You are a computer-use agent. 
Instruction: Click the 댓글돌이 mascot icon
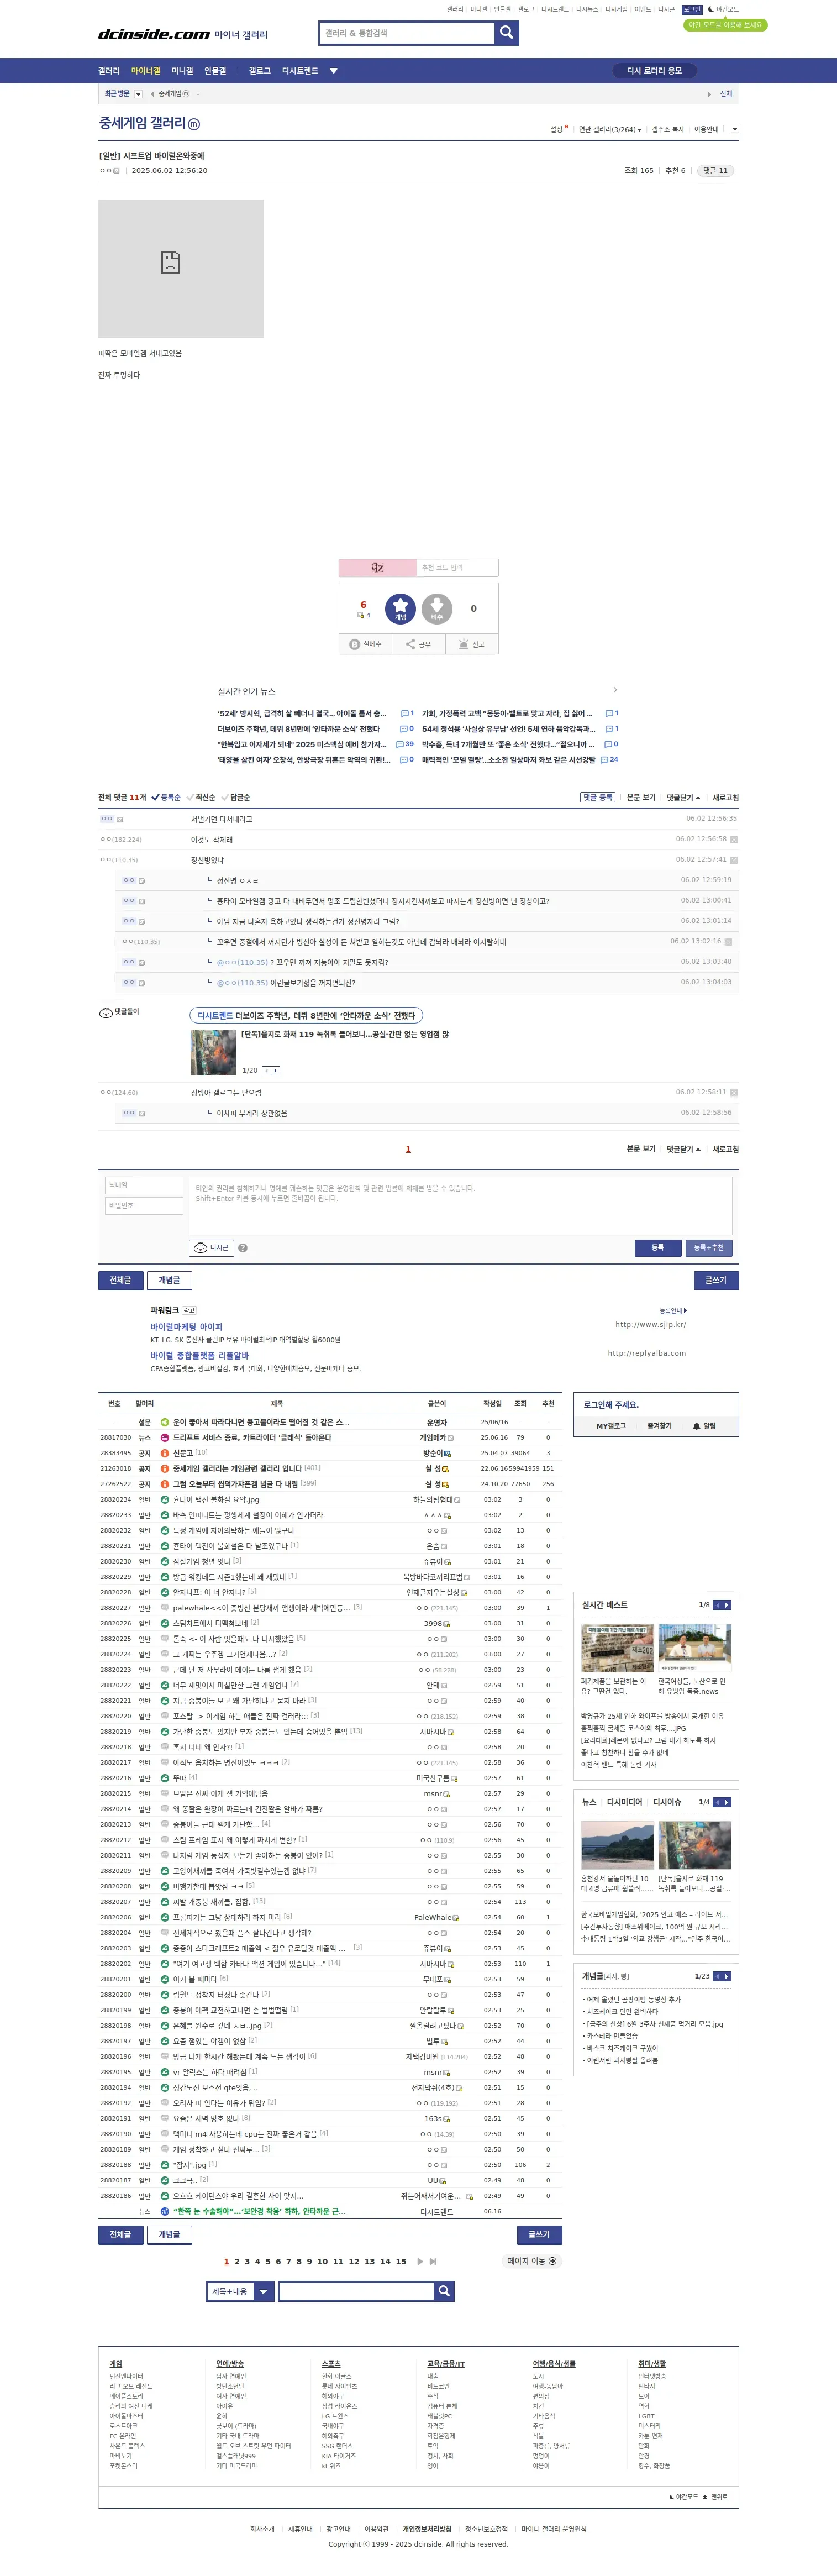click(106, 1012)
